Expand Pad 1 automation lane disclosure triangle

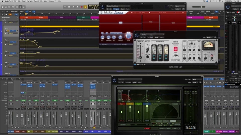[6, 33]
